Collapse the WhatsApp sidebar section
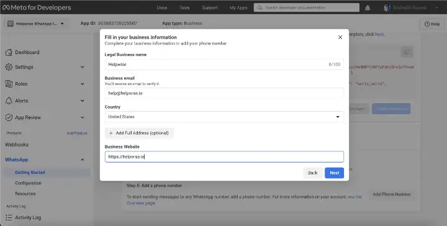 pyautogui.click(x=83, y=160)
